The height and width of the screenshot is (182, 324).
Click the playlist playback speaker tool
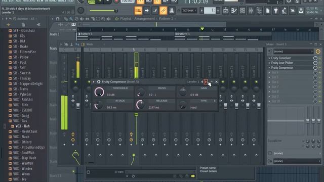click(109, 19)
